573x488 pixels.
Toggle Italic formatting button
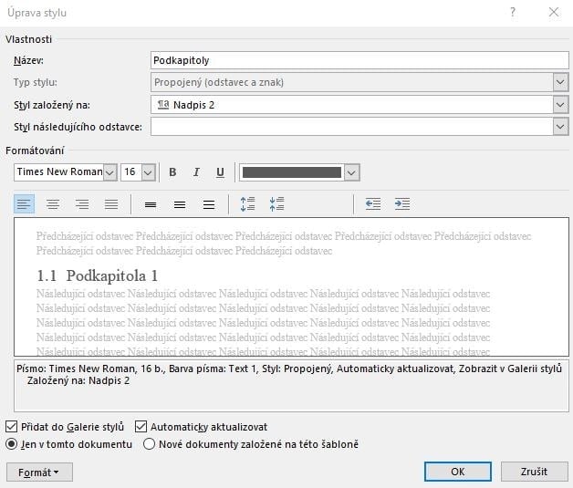click(x=196, y=172)
